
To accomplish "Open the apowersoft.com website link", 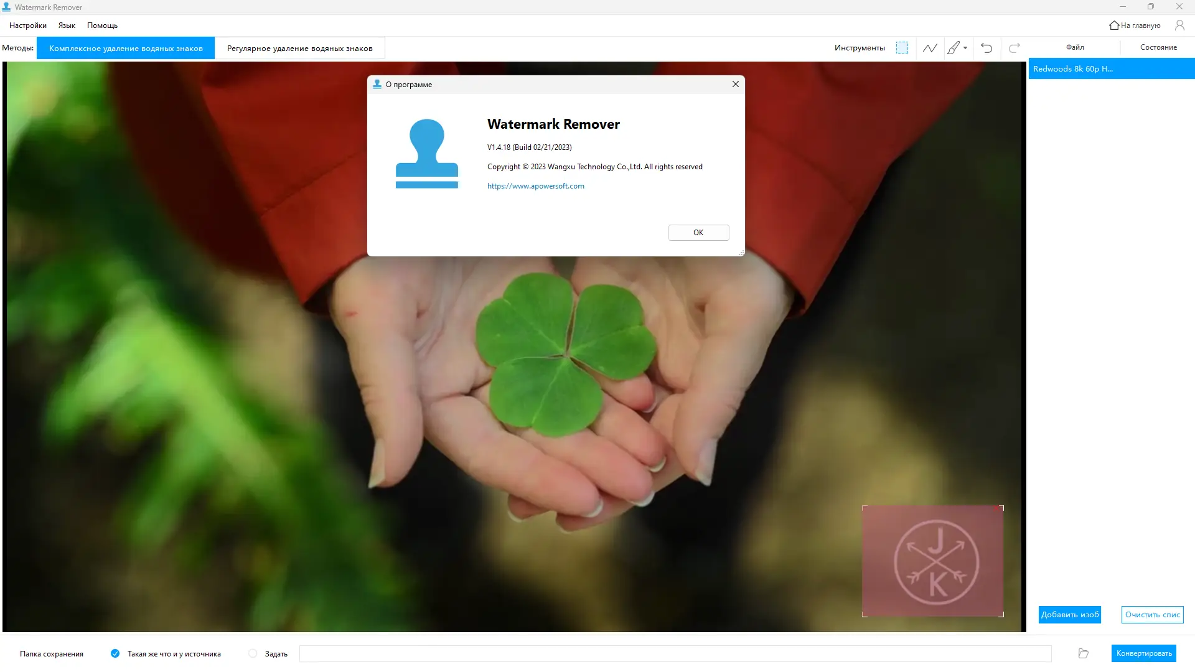I will click(x=535, y=186).
